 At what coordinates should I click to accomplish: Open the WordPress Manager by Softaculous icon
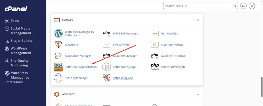click(58, 33)
